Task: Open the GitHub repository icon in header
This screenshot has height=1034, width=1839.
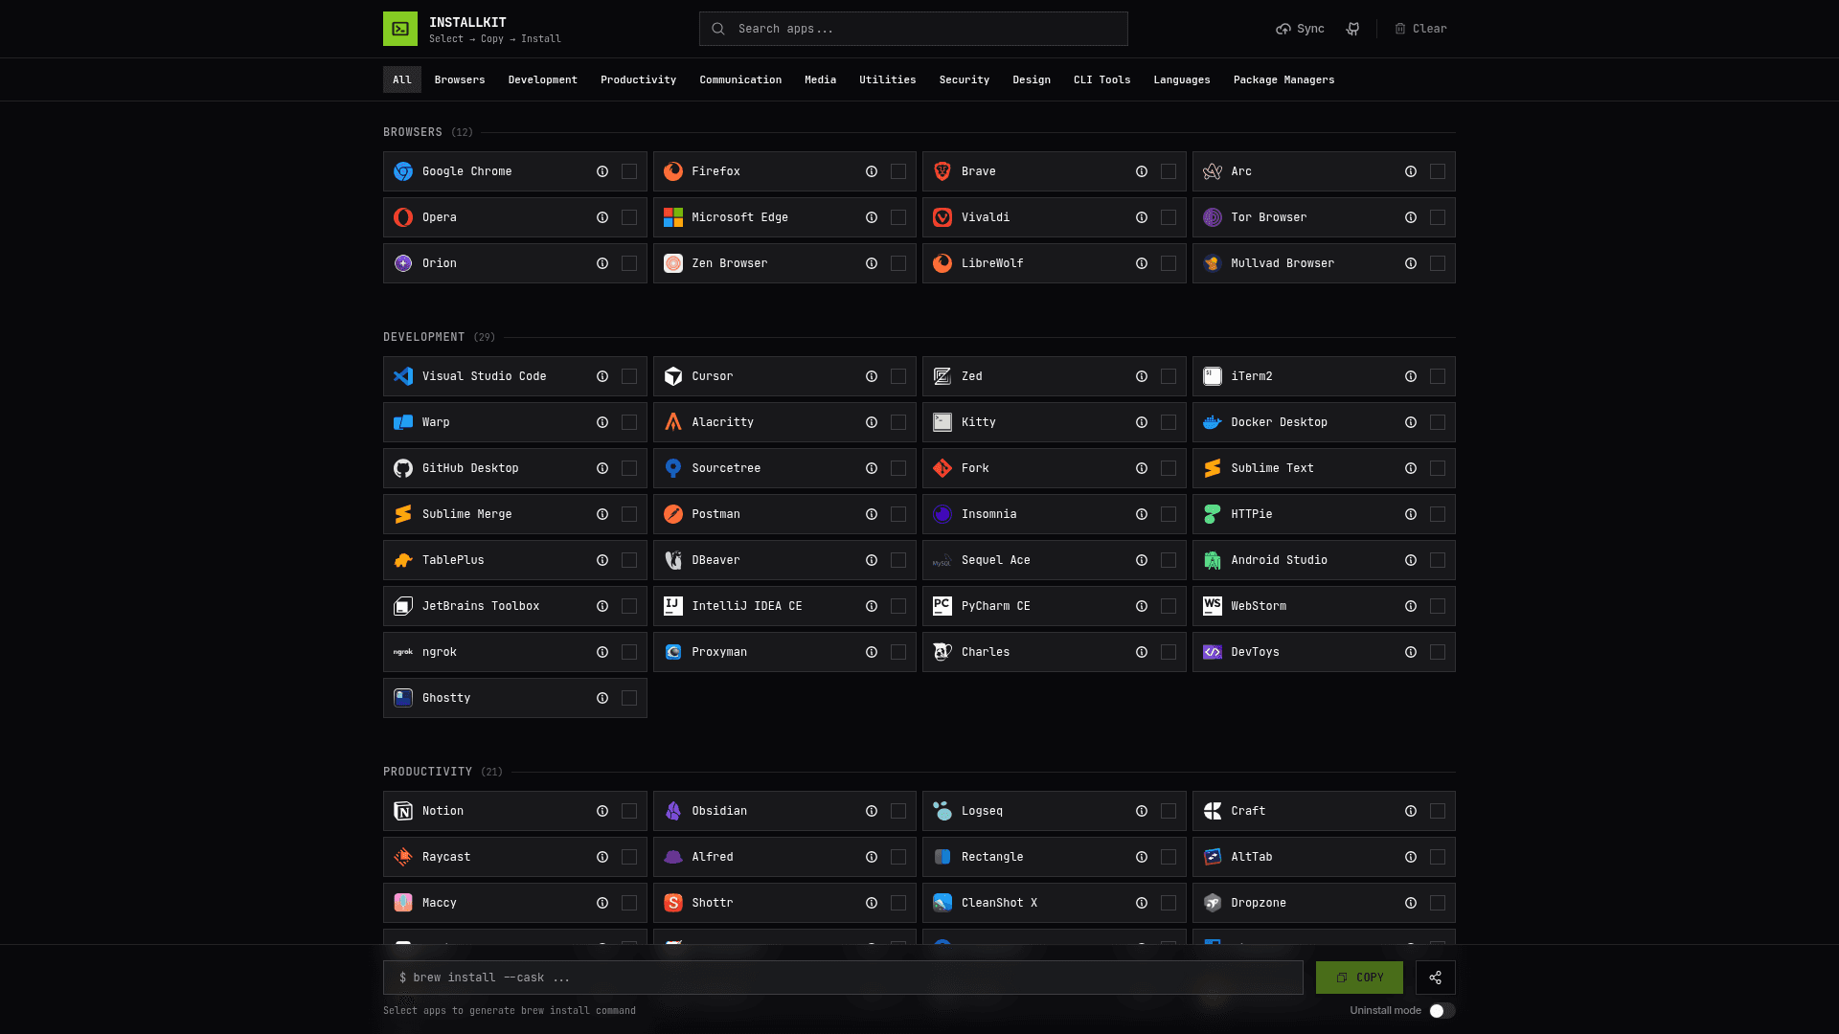Action: (1352, 29)
